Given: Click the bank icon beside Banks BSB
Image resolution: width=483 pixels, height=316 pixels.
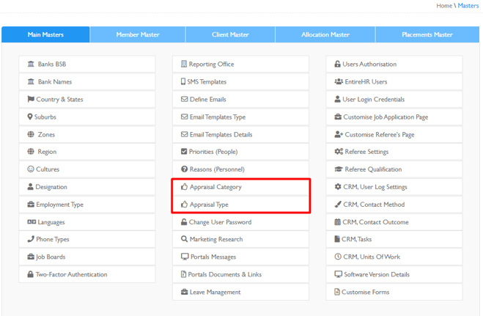Looking at the screenshot, I should tap(31, 64).
